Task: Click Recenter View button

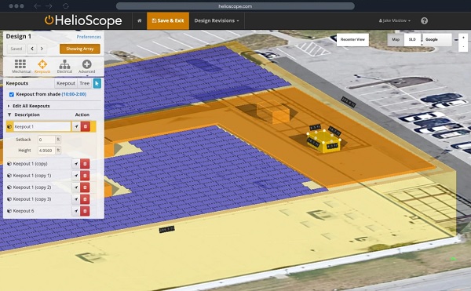Action: tap(352, 39)
